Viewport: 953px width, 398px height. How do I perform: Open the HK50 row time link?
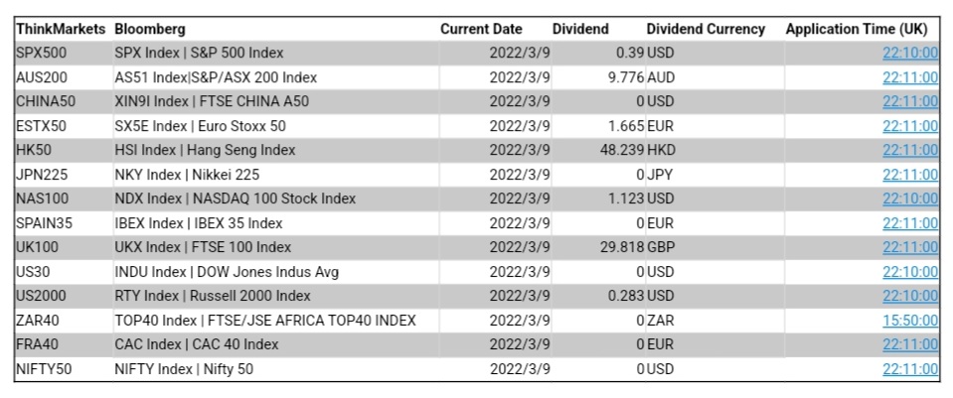[x=909, y=150]
